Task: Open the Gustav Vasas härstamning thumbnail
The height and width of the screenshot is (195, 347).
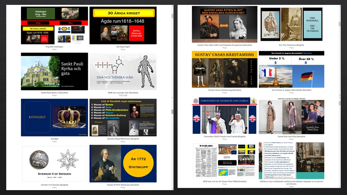Action: tap(224, 69)
